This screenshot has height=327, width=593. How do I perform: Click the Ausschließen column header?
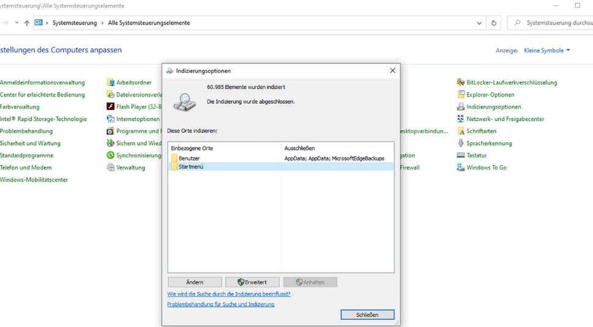point(337,148)
